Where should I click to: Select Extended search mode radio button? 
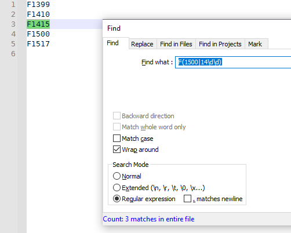[117, 187]
